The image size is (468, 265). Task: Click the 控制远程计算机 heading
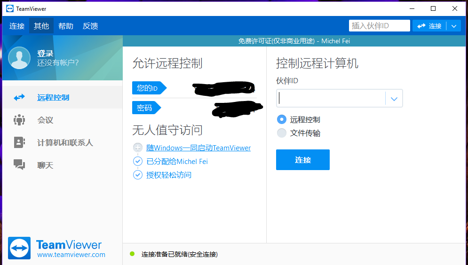317,63
